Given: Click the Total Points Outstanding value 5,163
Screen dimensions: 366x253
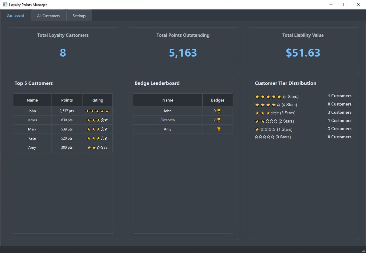Looking at the screenshot, I should [x=183, y=53].
